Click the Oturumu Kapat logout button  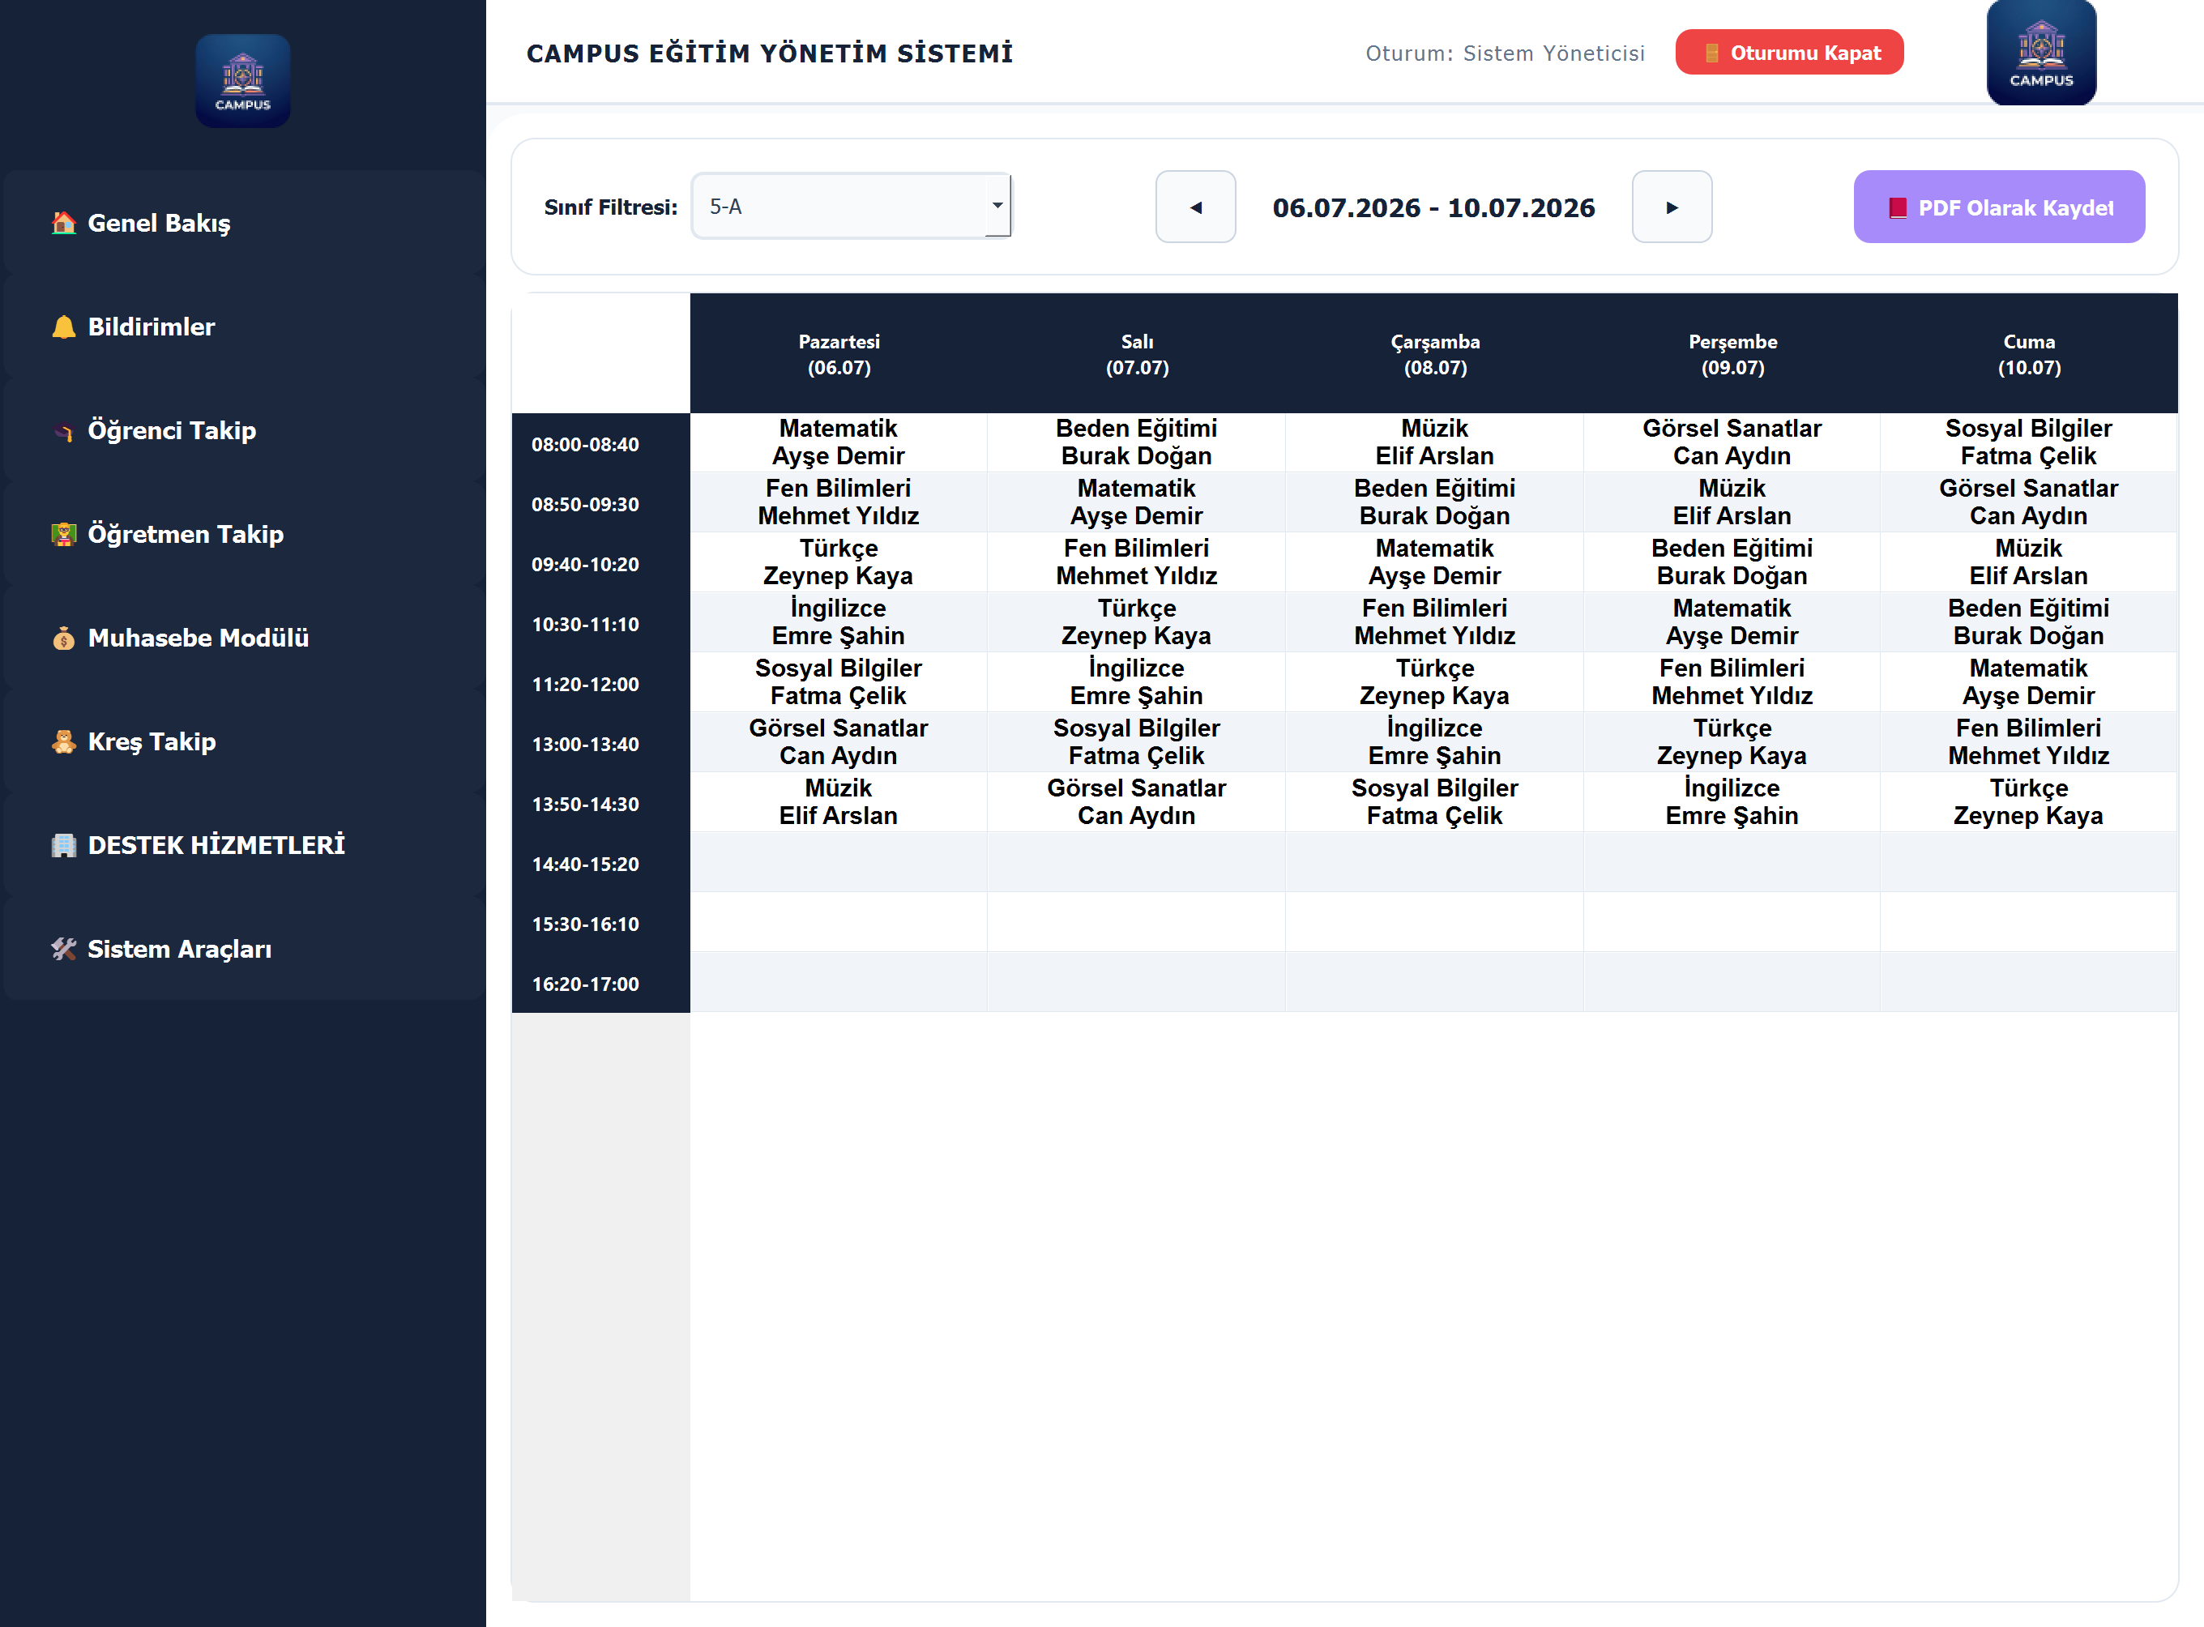point(1789,52)
